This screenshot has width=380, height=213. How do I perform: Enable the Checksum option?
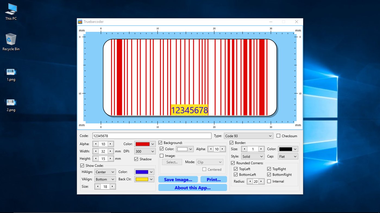(x=279, y=136)
